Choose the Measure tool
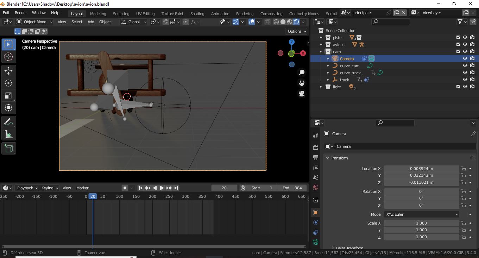 (x=8, y=134)
